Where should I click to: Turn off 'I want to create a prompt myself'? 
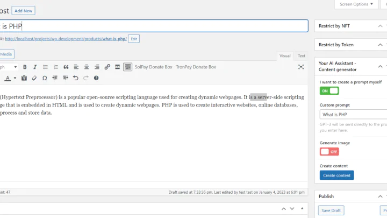(x=329, y=90)
